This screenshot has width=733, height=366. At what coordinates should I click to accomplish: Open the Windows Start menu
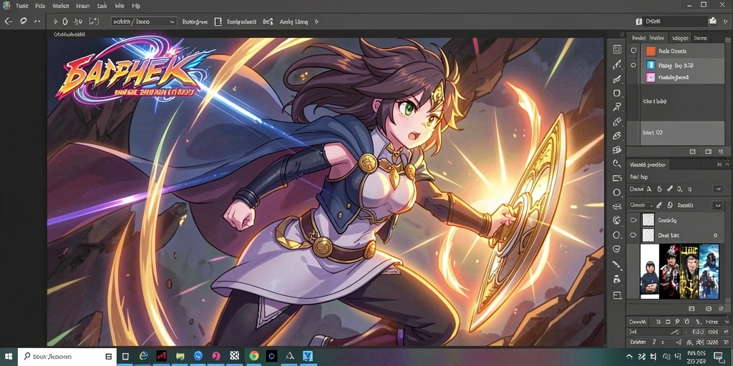pyautogui.click(x=9, y=356)
